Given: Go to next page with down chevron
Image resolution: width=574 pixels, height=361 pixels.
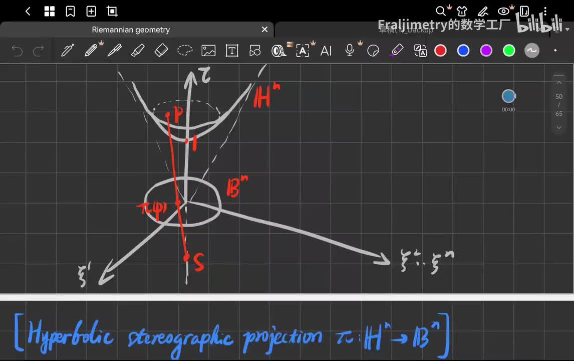Looking at the screenshot, I should (559, 127).
